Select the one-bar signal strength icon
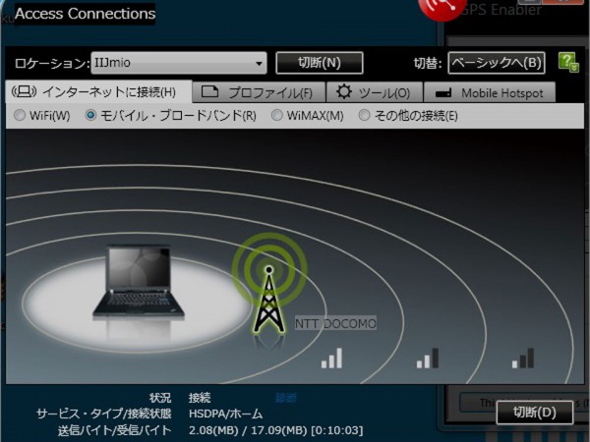 point(523,359)
